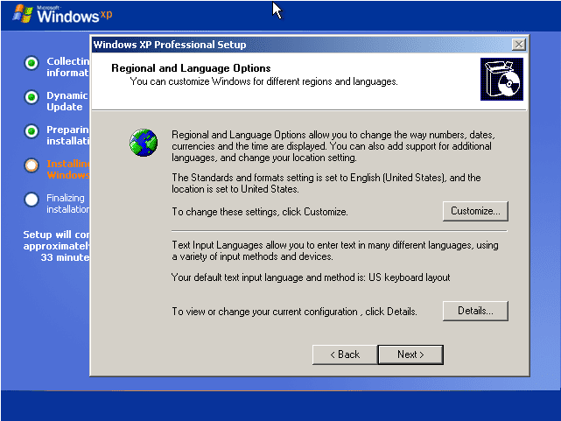This screenshot has width=561, height=421.
Task: Click the green Preparing installation step bullet
Action: pos(32,130)
